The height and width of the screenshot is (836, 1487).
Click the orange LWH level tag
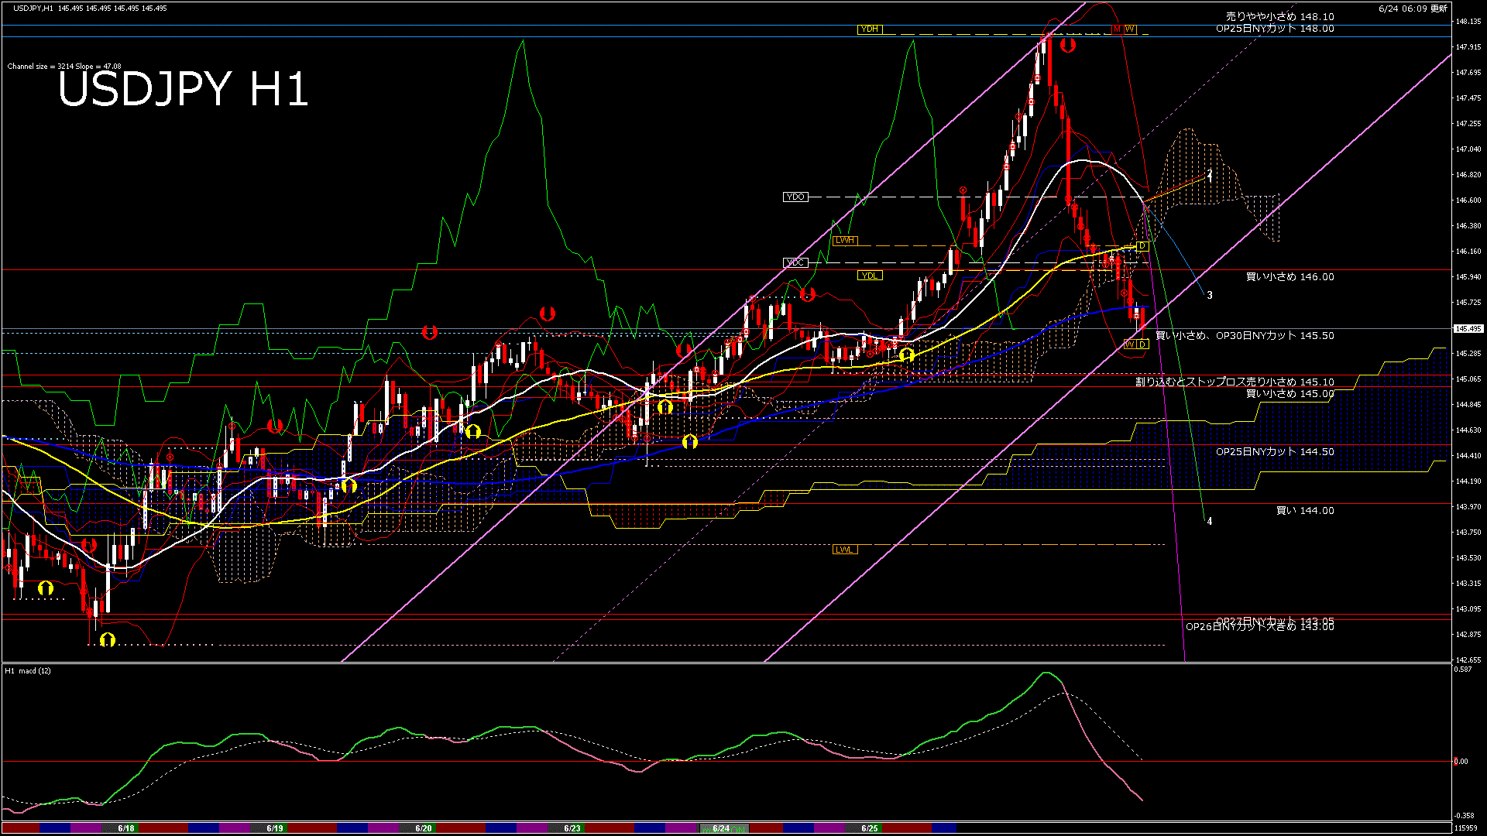[x=845, y=240]
